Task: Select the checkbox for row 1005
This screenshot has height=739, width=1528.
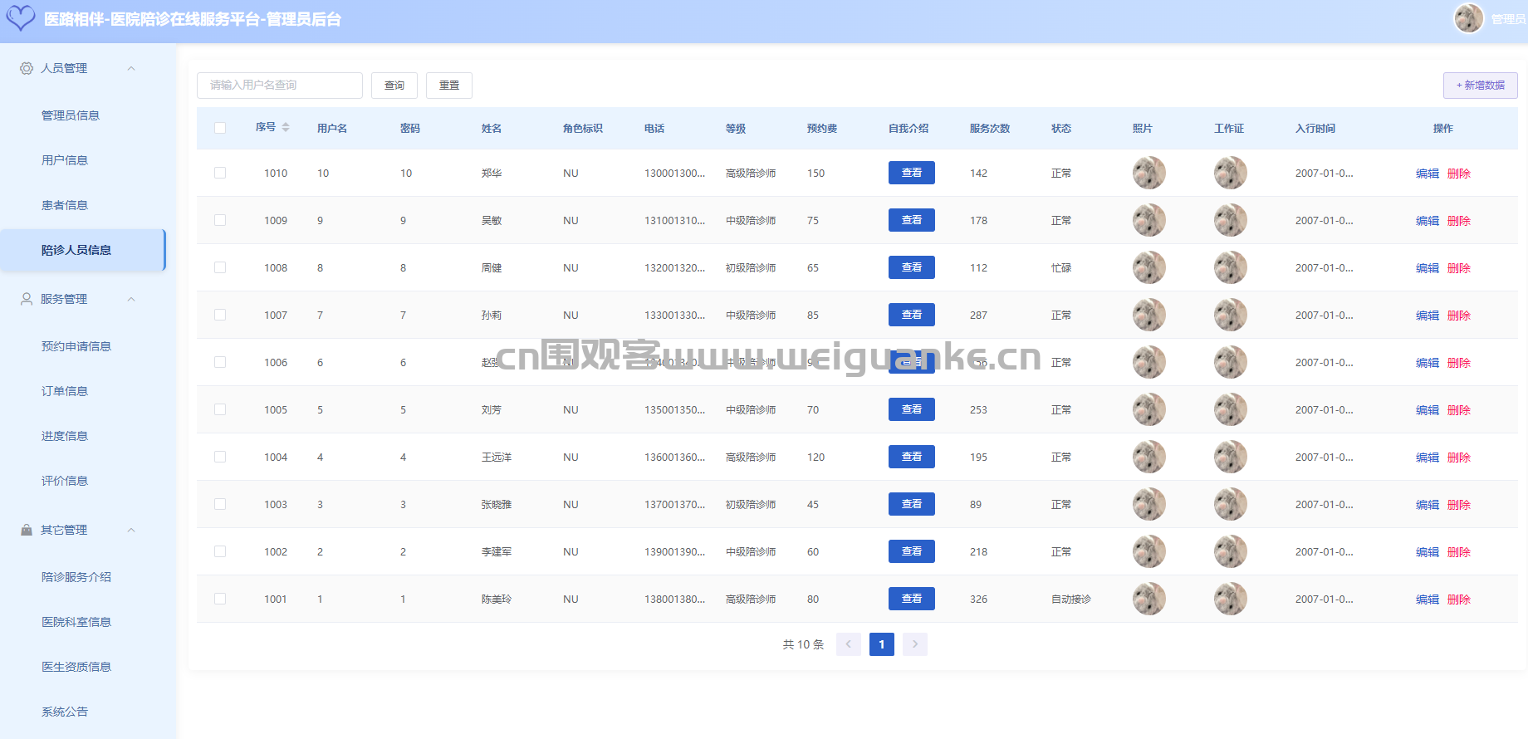Action: 220,409
